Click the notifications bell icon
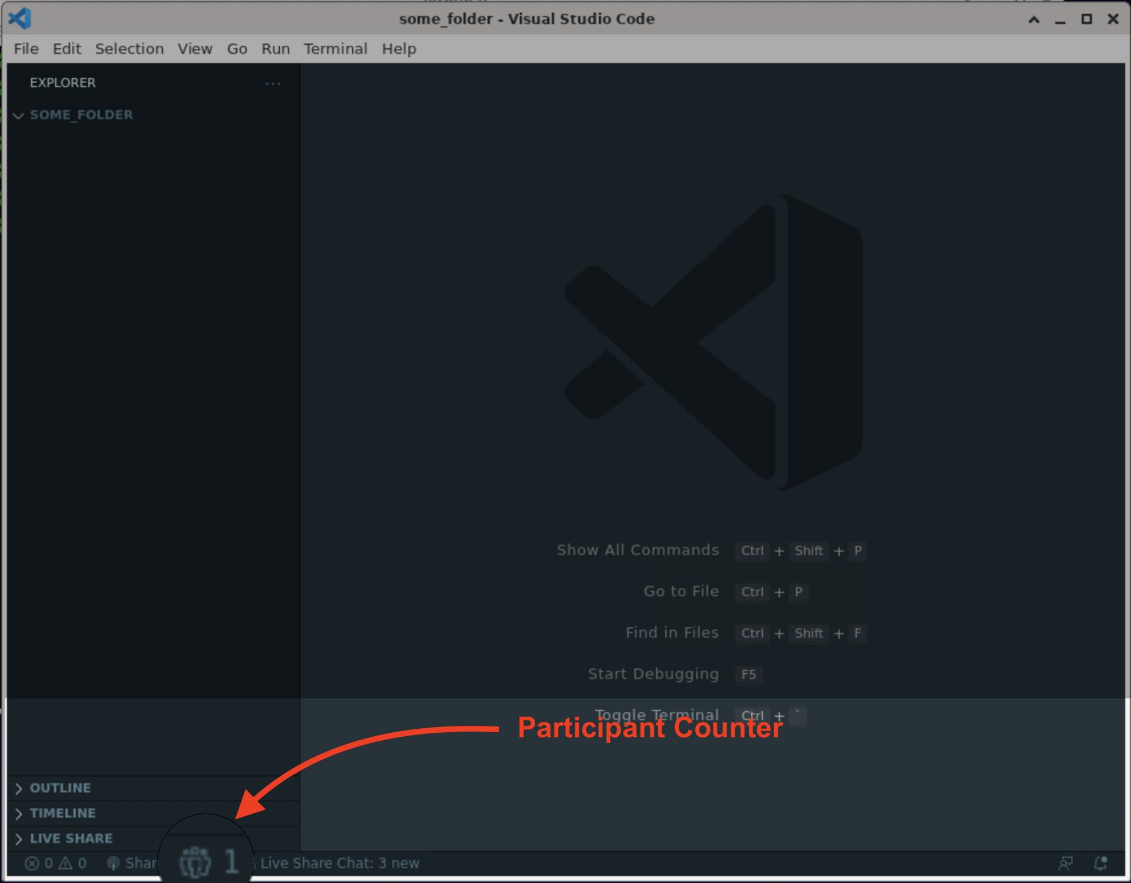Screen dimensions: 1131x883 pos(1100,863)
